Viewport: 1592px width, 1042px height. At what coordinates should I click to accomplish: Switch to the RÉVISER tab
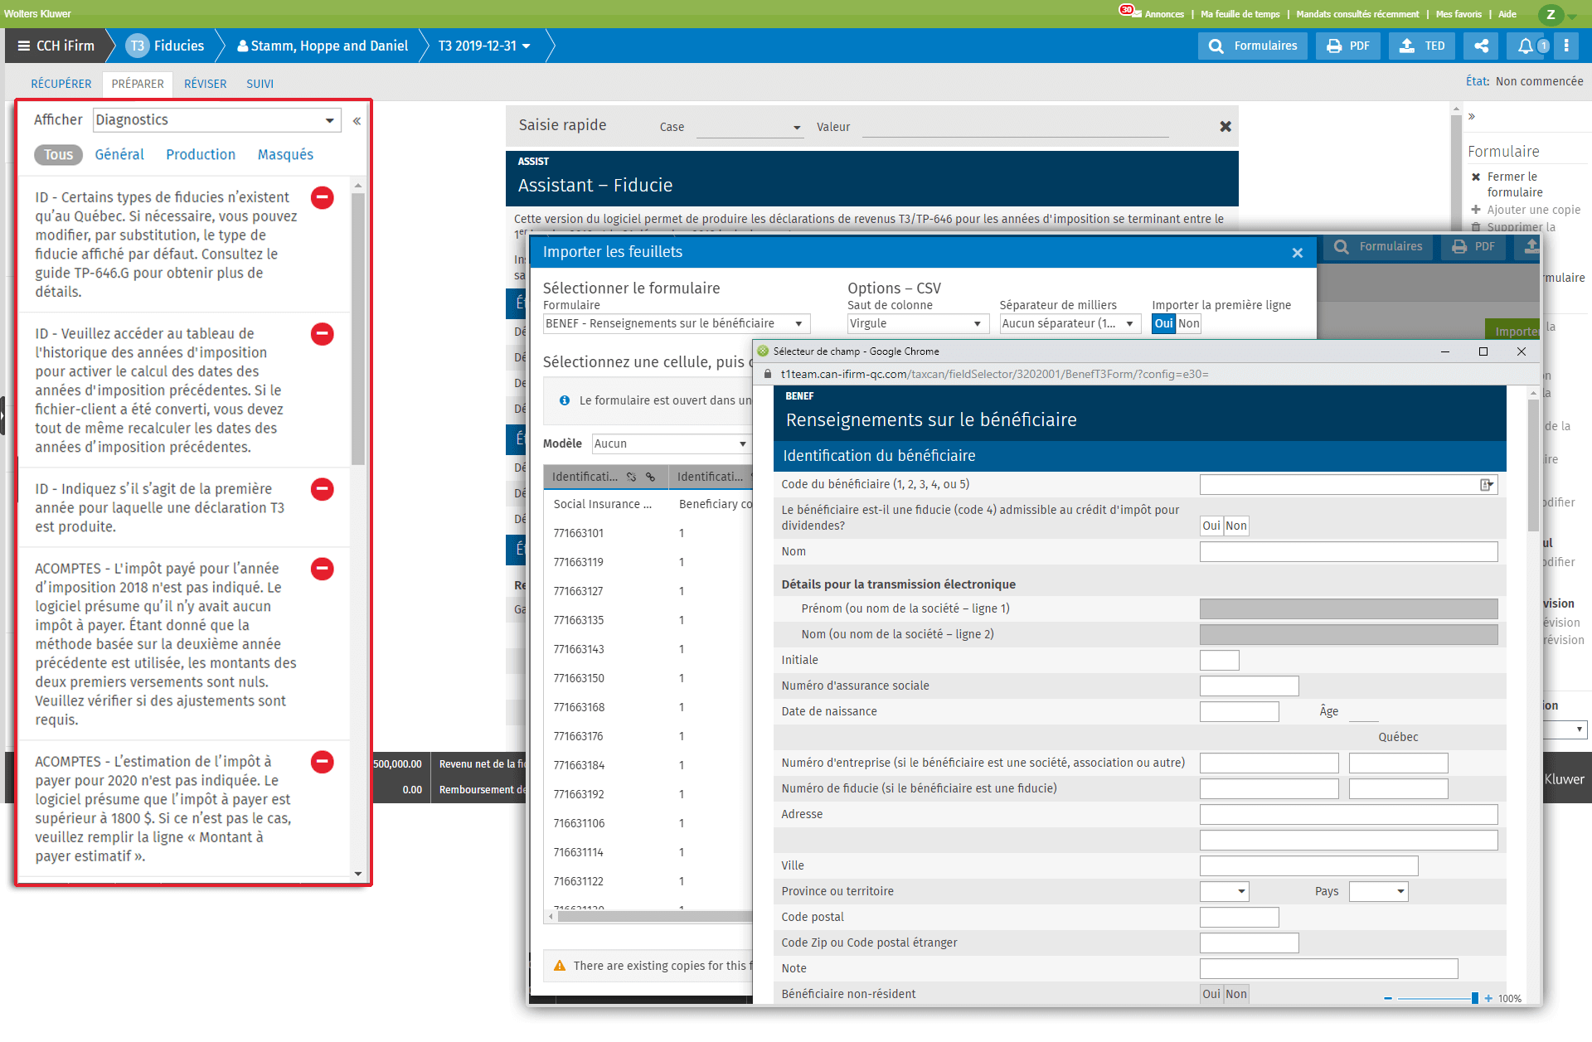pos(205,84)
